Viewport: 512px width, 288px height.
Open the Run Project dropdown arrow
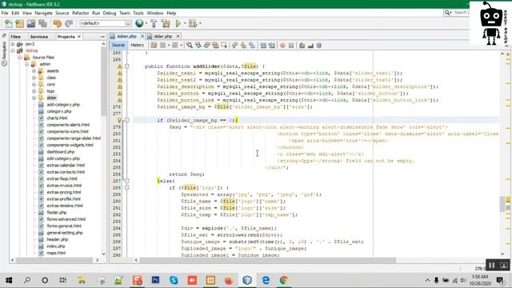pos(185,23)
